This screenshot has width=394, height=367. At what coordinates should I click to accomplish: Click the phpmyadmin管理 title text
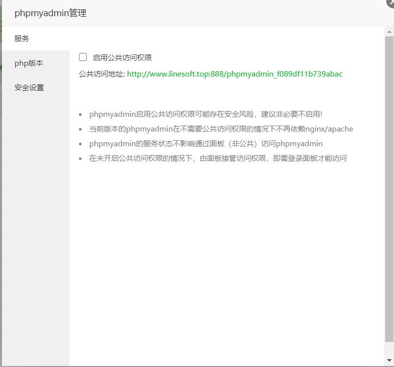coord(51,13)
